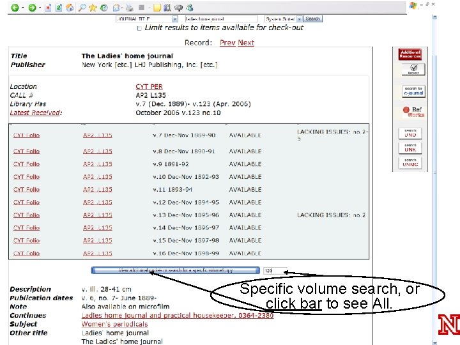The image size is (460, 345).
Task: Click AVAILABLE status in v.9 row
Action: coord(245,164)
